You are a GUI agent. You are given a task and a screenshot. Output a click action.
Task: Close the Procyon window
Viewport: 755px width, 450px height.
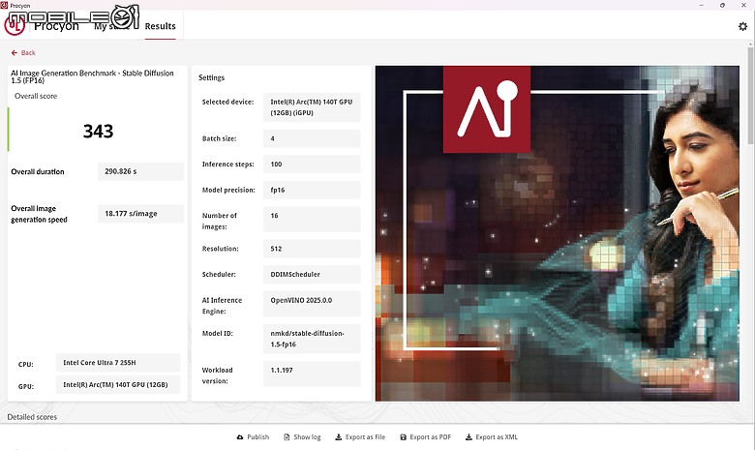tap(743, 5)
